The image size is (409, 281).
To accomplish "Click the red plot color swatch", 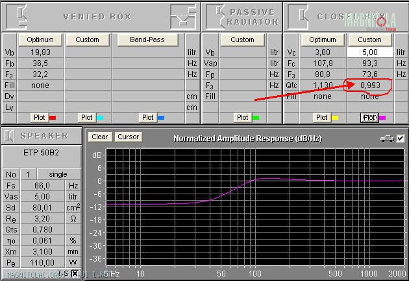I will 53,118.
